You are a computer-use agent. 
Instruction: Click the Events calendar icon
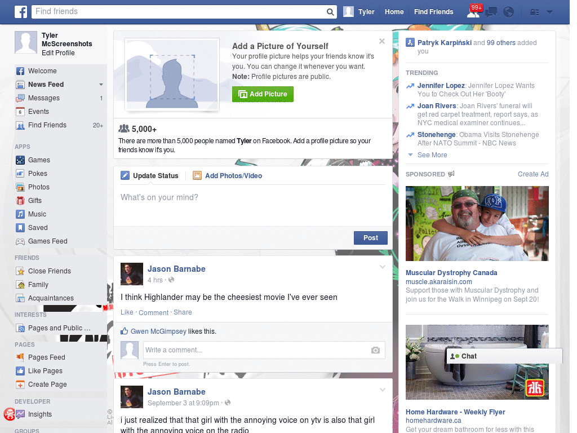click(20, 112)
